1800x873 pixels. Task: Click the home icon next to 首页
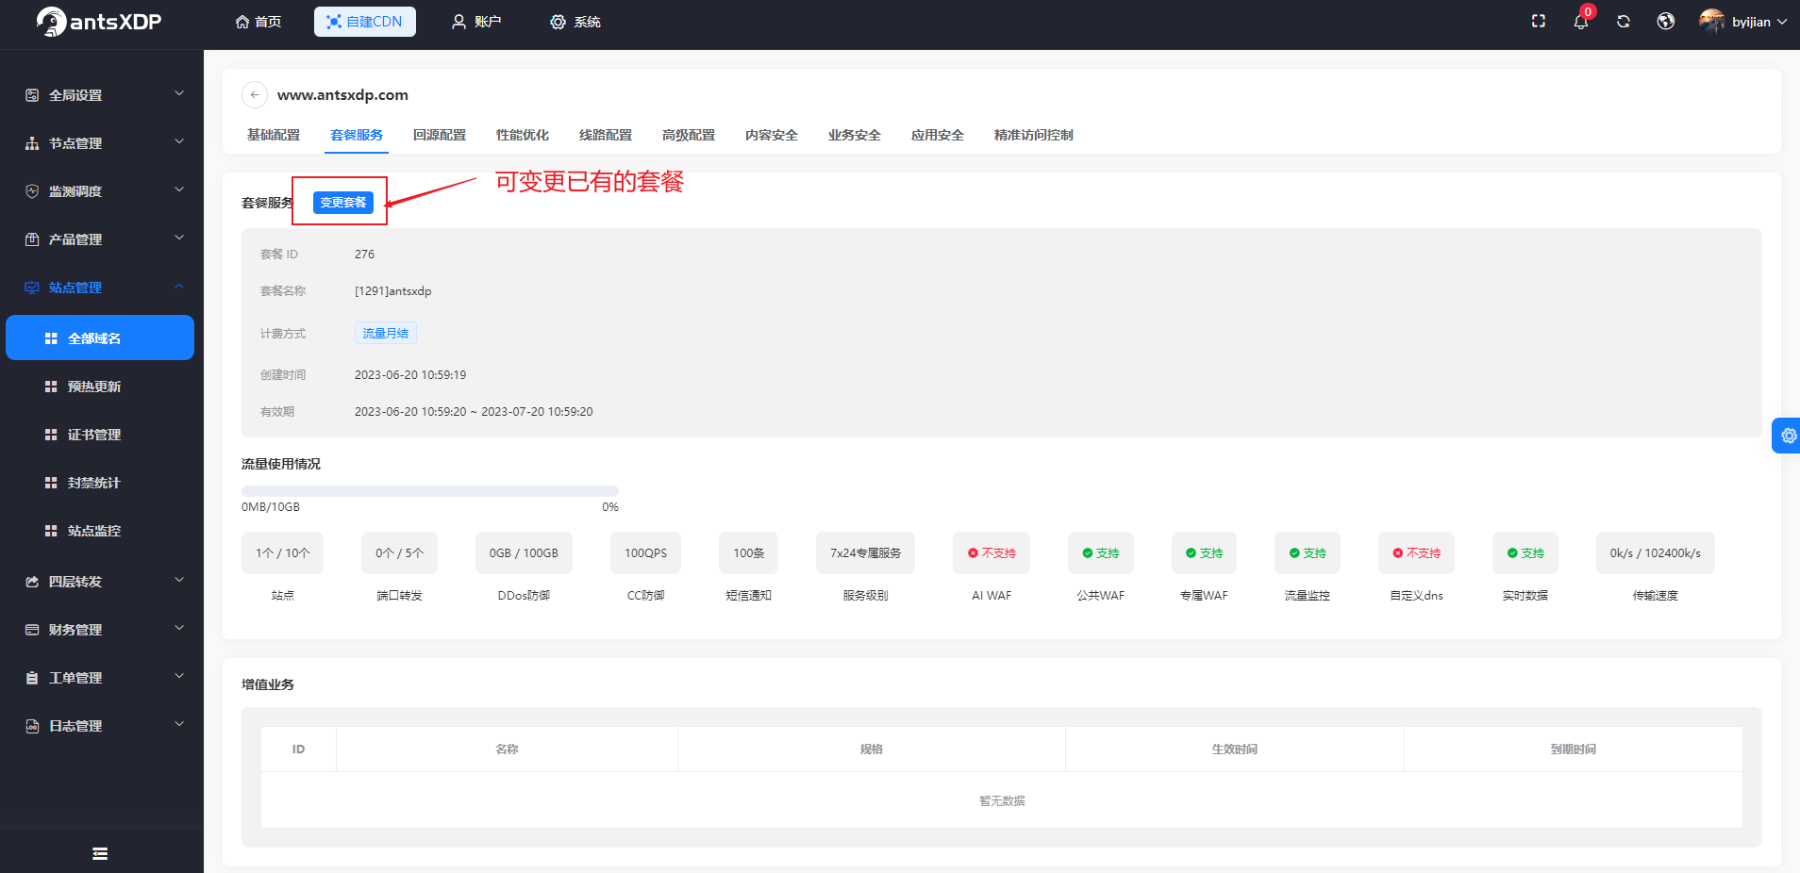[x=242, y=22]
